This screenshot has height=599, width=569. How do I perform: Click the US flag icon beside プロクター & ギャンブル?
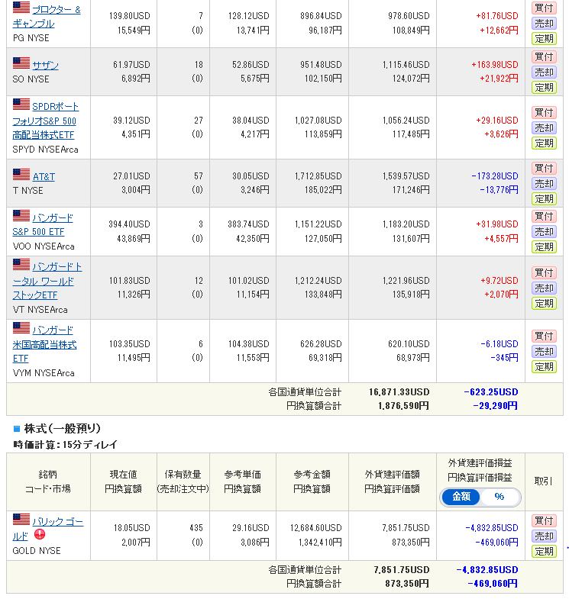21,8
